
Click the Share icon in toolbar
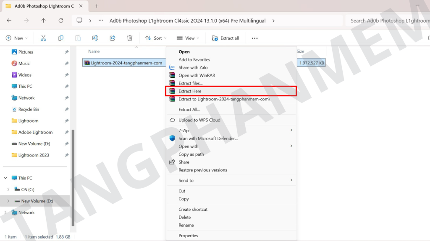pyautogui.click(x=113, y=38)
